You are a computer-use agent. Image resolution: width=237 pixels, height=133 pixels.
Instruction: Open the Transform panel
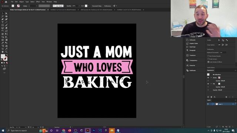(x=191, y=55)
